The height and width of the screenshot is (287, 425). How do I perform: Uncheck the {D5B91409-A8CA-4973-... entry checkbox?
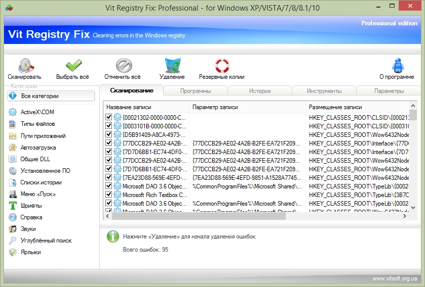[109, 134]
